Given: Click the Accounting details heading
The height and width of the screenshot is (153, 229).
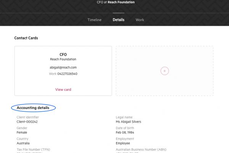Looking at the screenshot, I should [x=33, y=108].
